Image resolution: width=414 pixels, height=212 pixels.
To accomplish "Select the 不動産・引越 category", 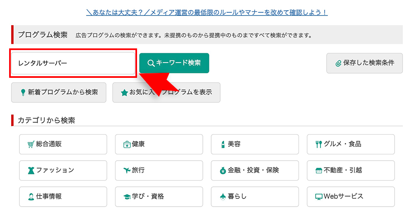I will click(351, 170).
